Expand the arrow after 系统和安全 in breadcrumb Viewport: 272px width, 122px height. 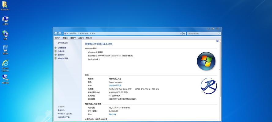[90, 34]
